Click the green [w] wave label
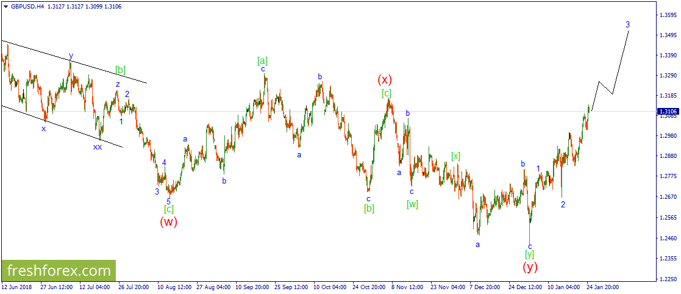 [x=412, y=204]
